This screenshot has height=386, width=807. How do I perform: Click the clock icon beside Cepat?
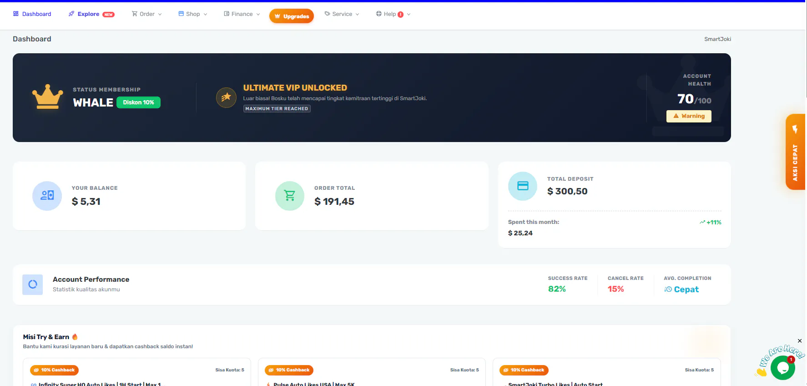(668, 289)
